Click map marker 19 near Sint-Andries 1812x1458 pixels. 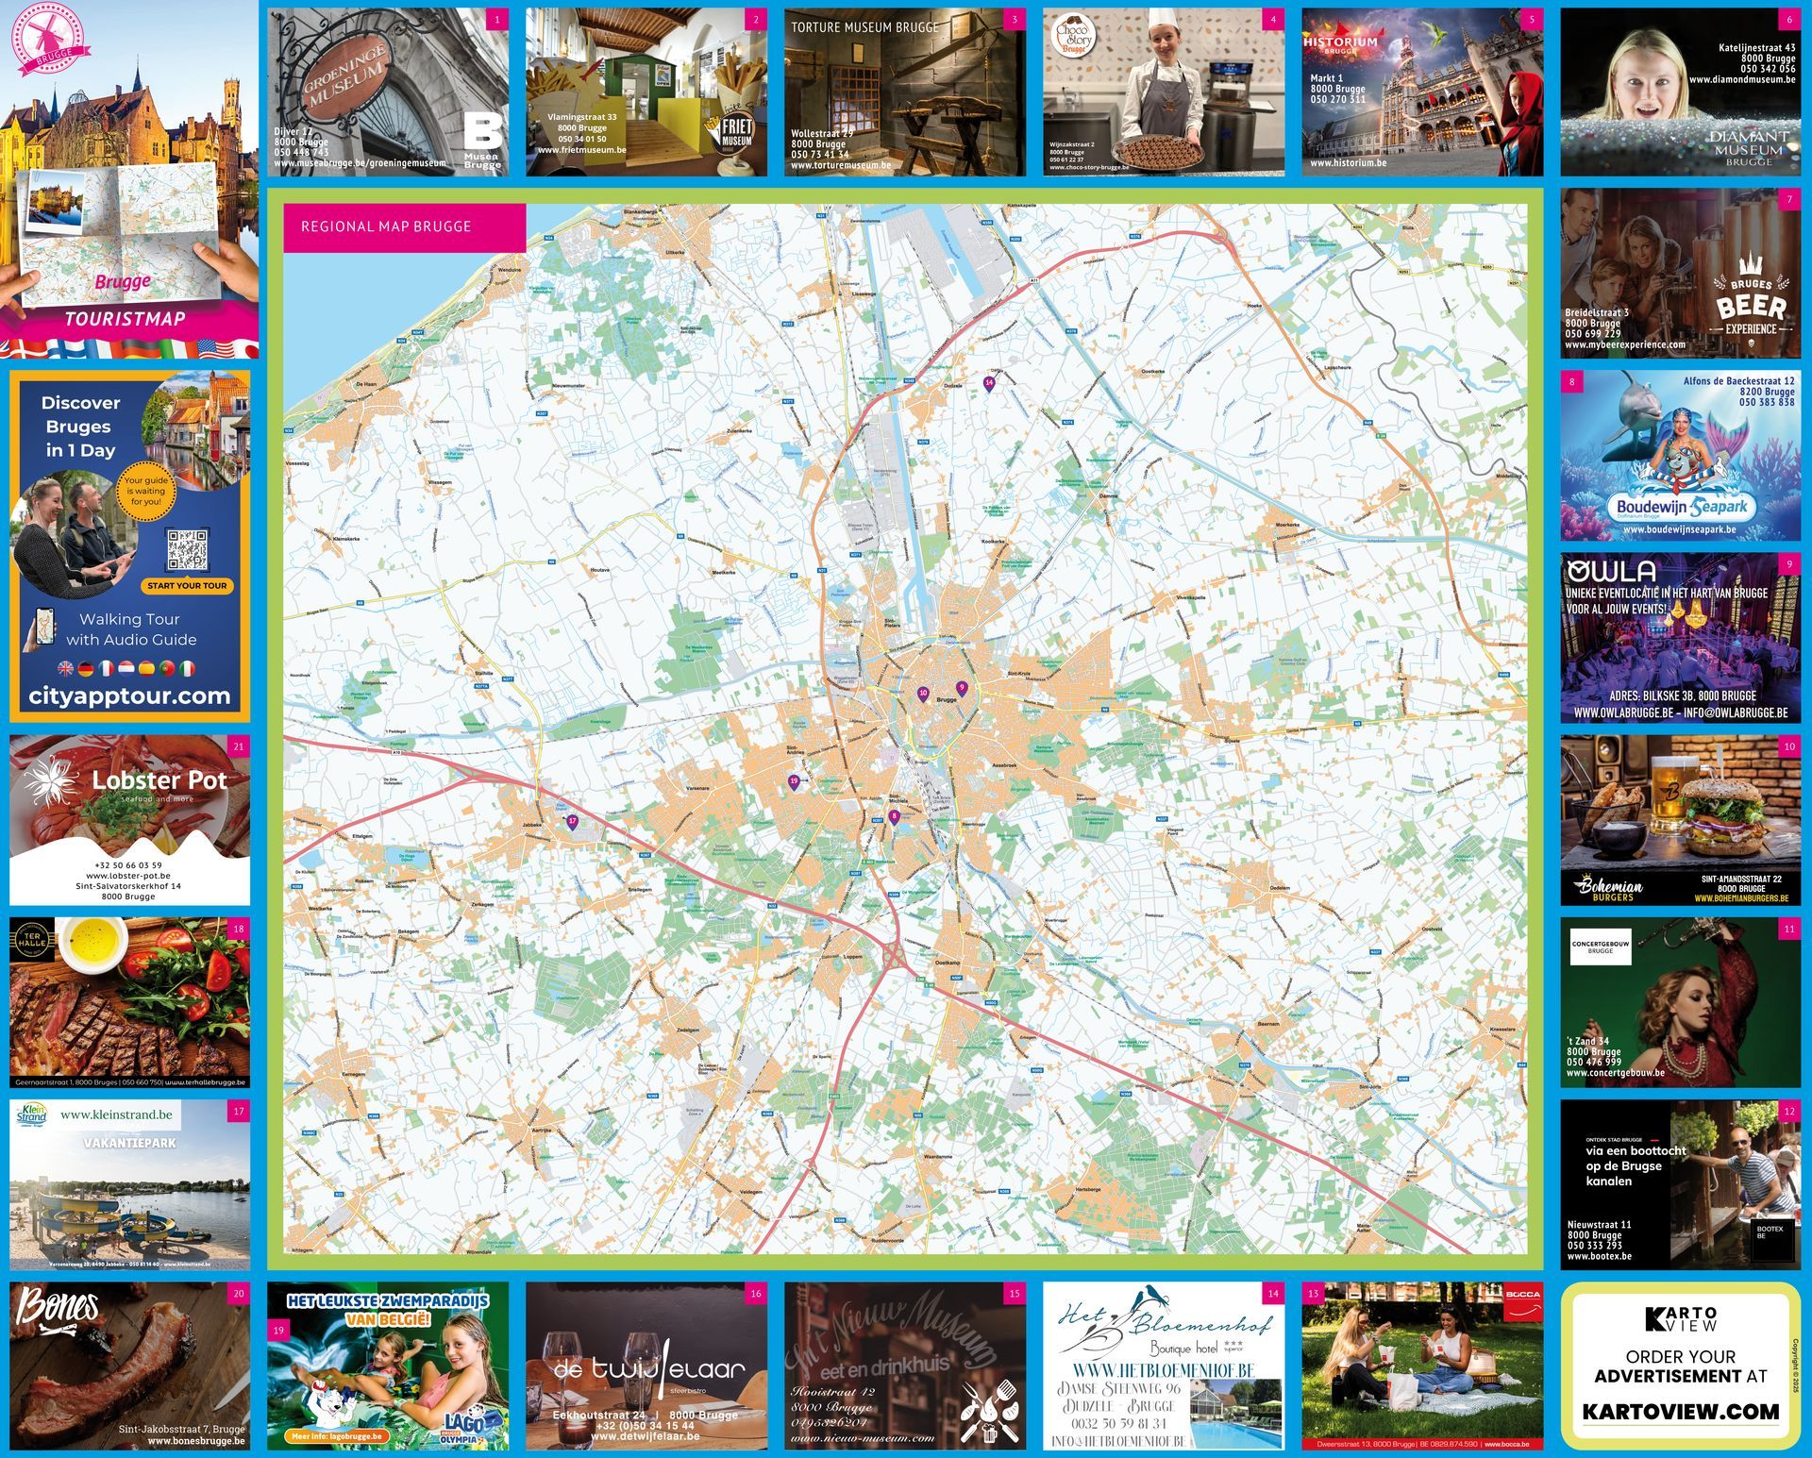pyautogui.click(x=794, y=781)
